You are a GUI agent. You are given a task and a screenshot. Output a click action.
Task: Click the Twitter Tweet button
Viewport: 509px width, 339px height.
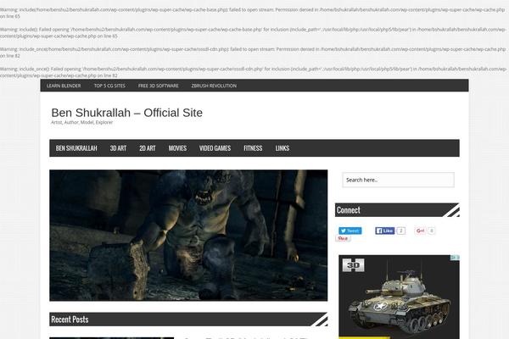coord(350,231)
